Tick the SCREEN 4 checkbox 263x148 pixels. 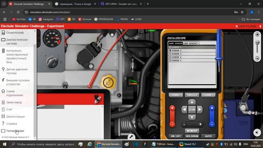click(170, 57)
